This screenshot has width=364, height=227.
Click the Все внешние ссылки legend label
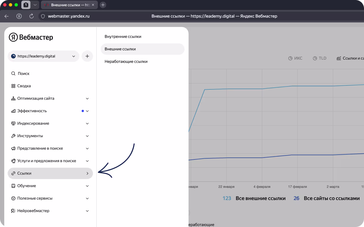(260, 198)
